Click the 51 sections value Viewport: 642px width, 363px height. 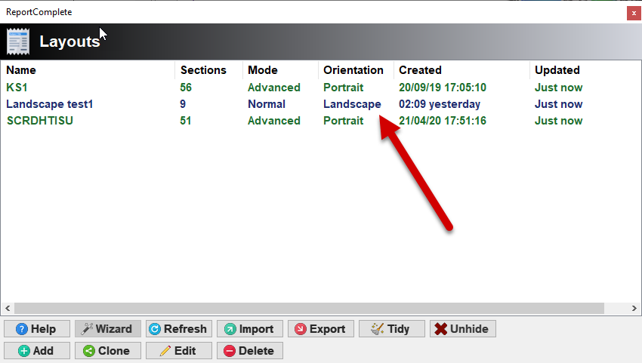(186, 121)
